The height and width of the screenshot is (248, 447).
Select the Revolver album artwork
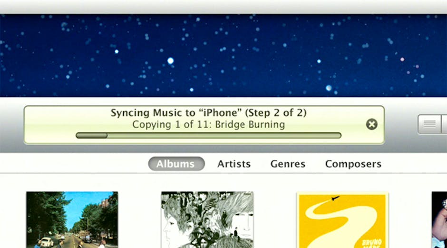[207, 219]
